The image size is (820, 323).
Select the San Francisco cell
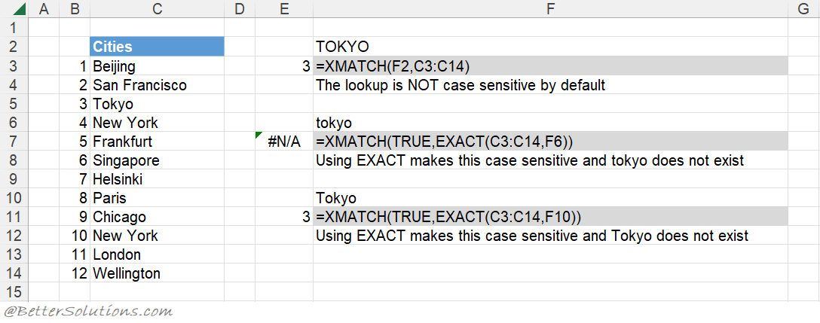[157, 85]
